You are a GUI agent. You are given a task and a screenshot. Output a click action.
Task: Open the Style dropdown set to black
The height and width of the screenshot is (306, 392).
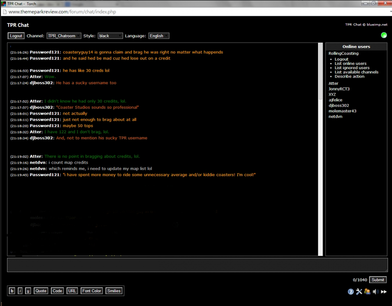[x=110, y=36]
